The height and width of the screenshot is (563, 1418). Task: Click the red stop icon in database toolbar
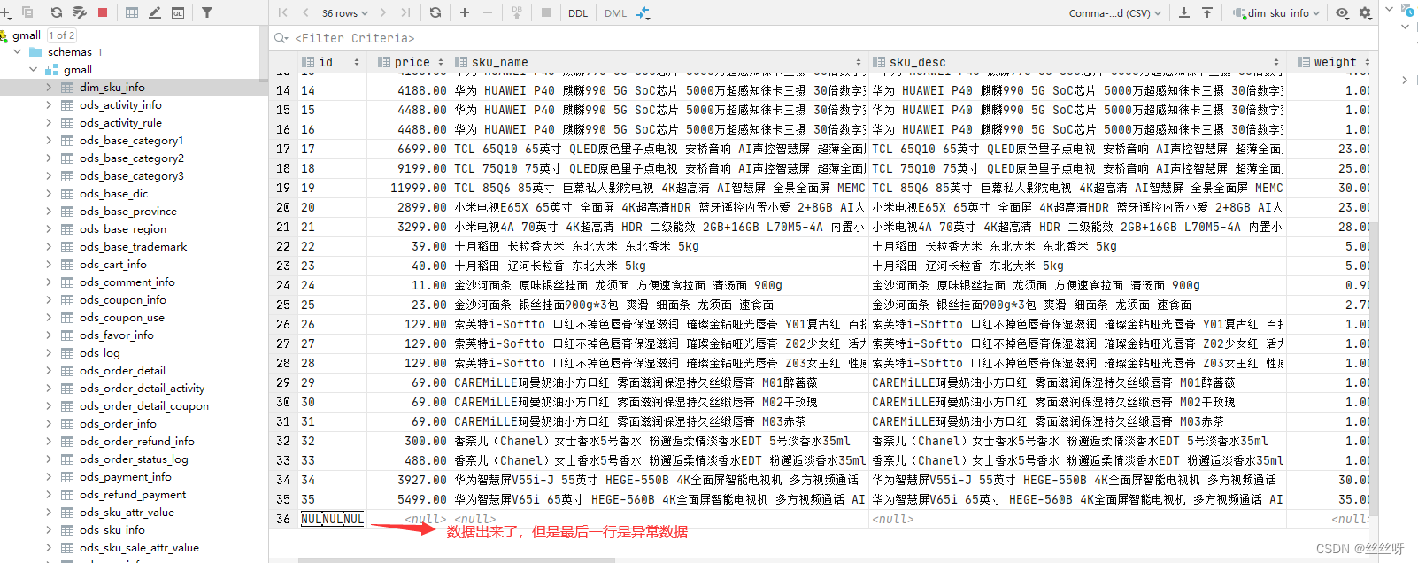pyautogui.click(x=103, y=12)
